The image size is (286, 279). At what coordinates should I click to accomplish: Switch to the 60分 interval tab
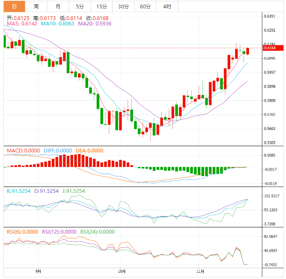145,6
